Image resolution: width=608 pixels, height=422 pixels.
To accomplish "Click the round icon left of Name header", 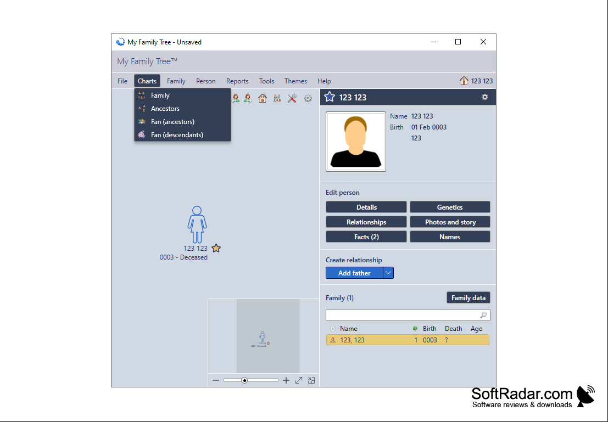I will (x=332, y=329).
